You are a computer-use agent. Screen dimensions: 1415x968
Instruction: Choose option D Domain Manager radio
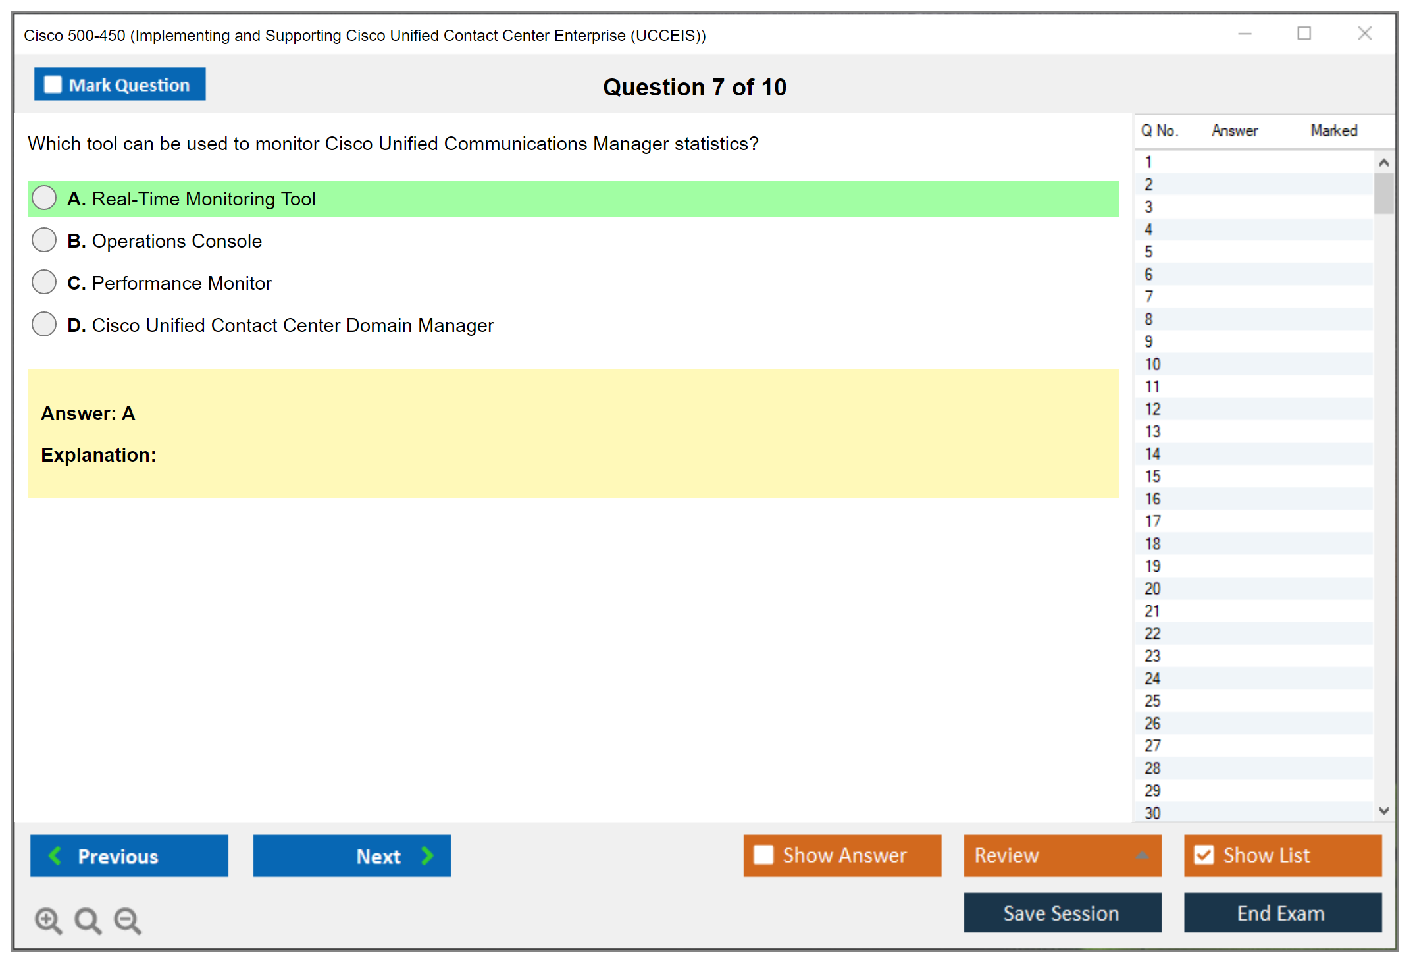click(x=44, y=325)
